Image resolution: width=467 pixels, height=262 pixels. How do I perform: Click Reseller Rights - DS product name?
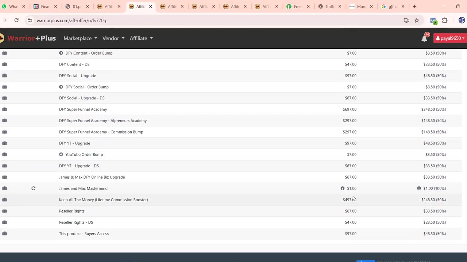pos(76,222)
